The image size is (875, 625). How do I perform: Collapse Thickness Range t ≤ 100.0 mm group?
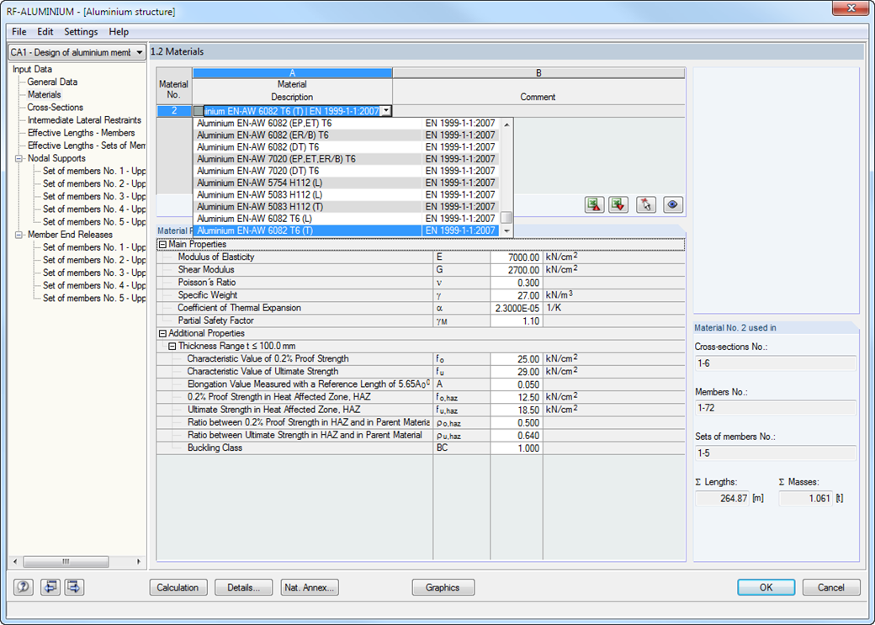point(172,346)
